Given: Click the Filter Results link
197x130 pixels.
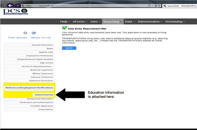Looking at the screenshot, I should pos(17,37).
